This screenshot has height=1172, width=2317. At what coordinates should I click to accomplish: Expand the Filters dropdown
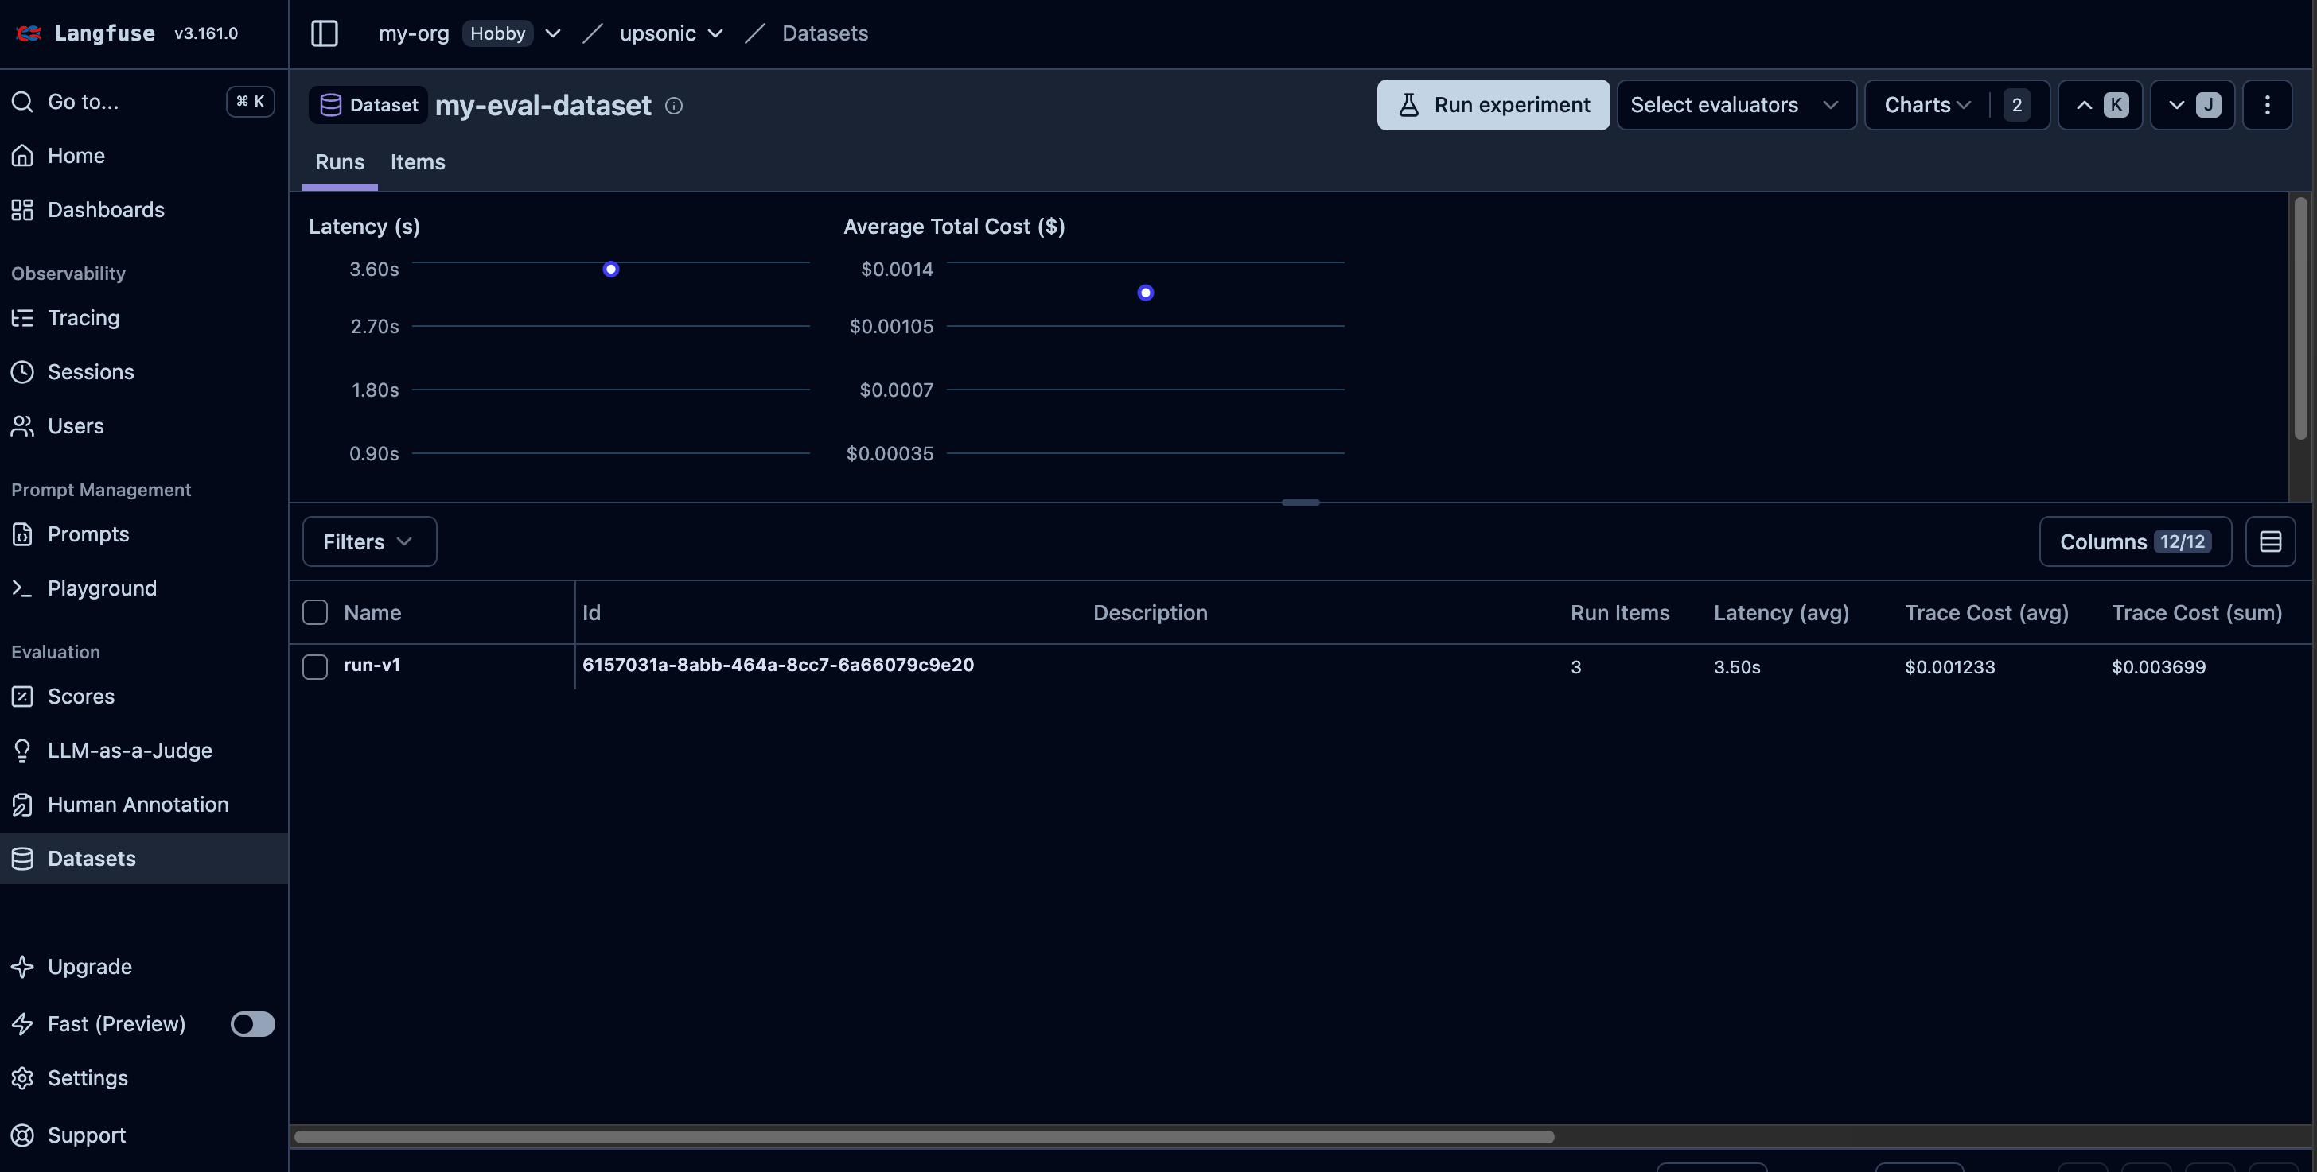[x=370, y=541]
